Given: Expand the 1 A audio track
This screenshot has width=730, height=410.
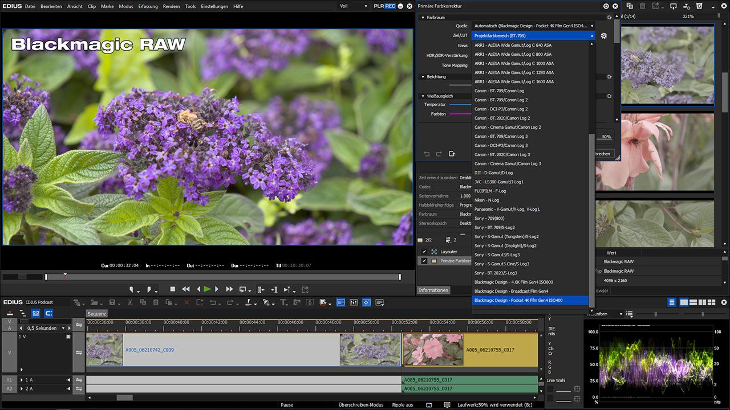Looking at the screenshot, I should pos(22,380).
